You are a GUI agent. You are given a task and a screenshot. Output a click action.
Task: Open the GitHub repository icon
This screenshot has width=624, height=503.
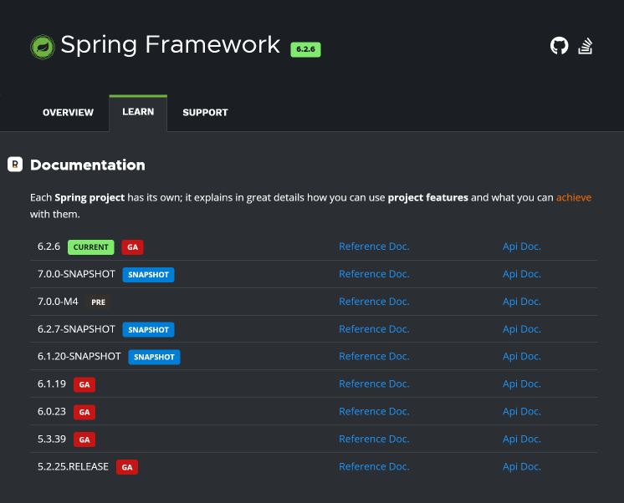point(559,46)
